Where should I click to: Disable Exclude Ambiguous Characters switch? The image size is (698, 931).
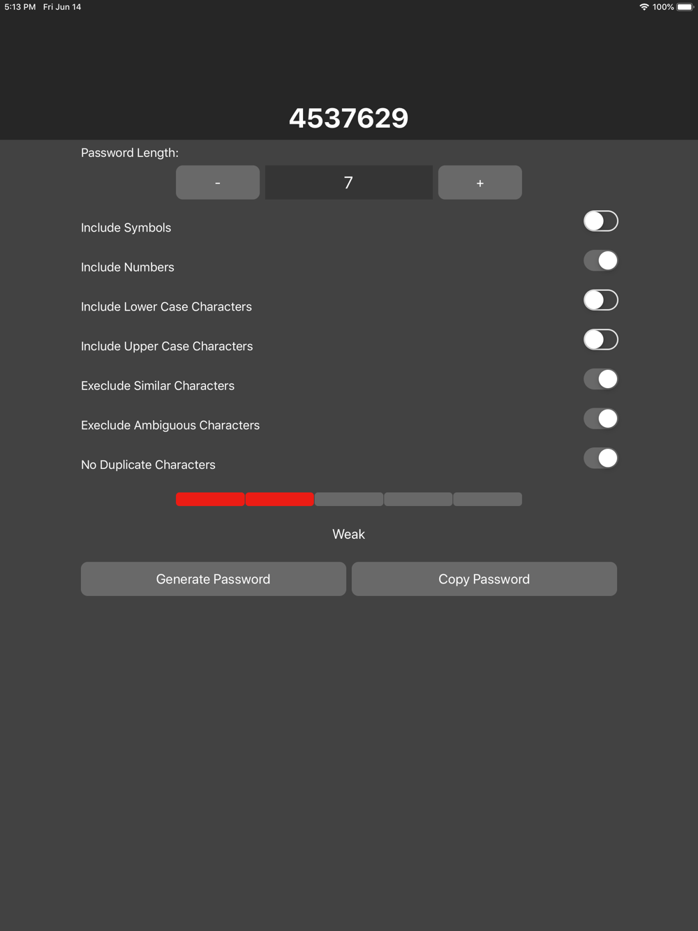tap(601, 419)
